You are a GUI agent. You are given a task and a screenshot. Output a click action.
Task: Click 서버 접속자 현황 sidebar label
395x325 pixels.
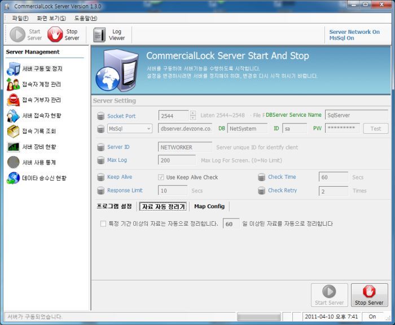coord(42,116)
